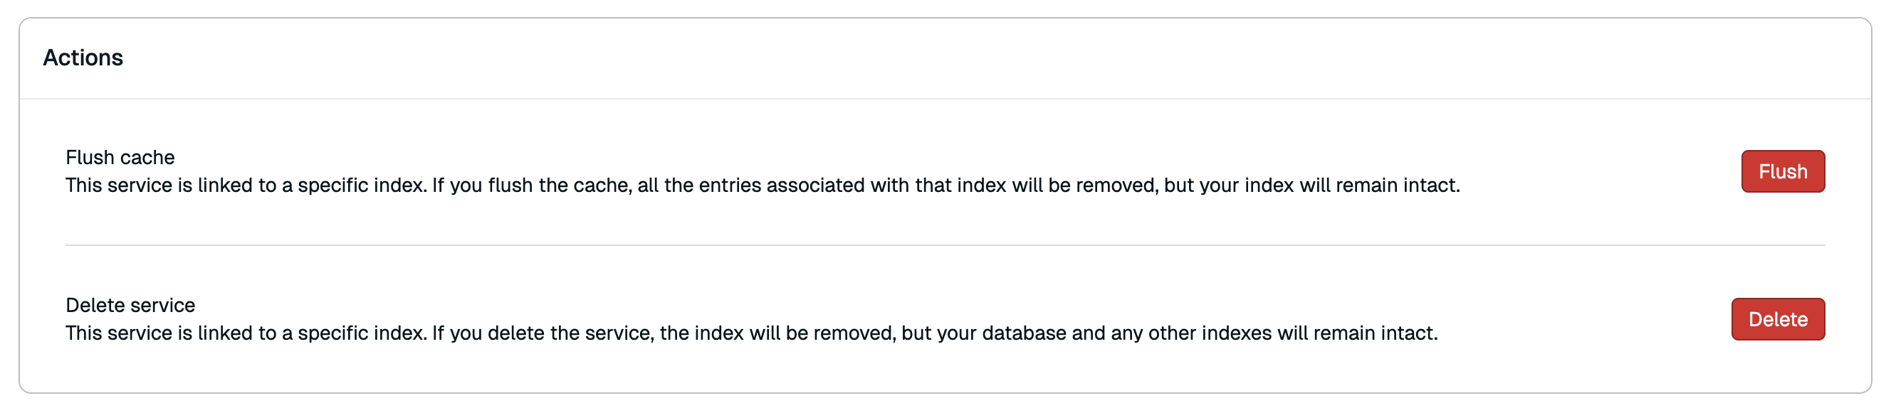Screen dimensions: 1891x408
Task: Click the Delete service title text
Action: coord(130,306)
